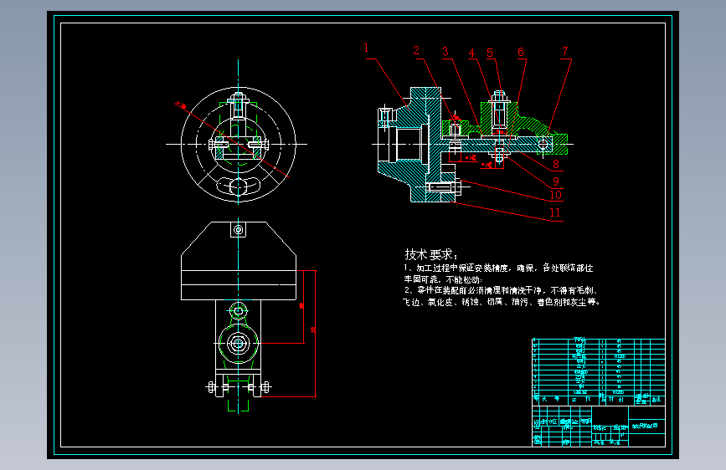Select the second technical requirement paragraph
Image resolution: width=726 pixels, height=470 pixels.
(x=502, y=296)
